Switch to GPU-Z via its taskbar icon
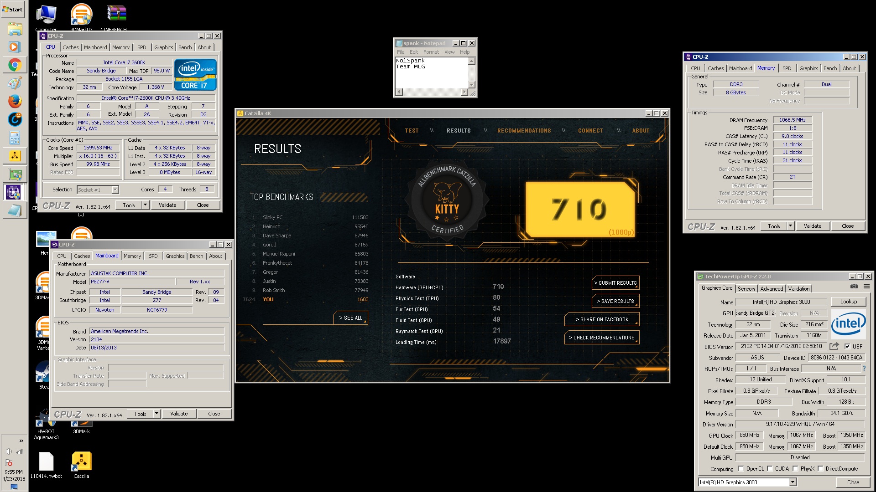The image size is (876, 492). coord(15,174)
